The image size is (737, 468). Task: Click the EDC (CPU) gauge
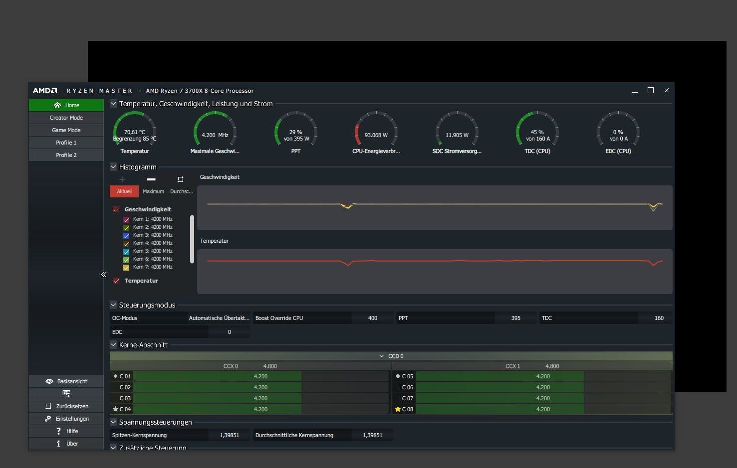618,130
